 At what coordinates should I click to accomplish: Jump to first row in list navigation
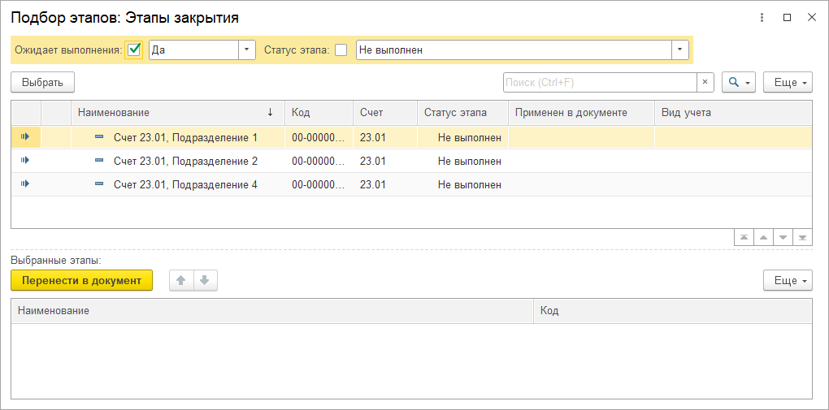[x=743, y=237]
